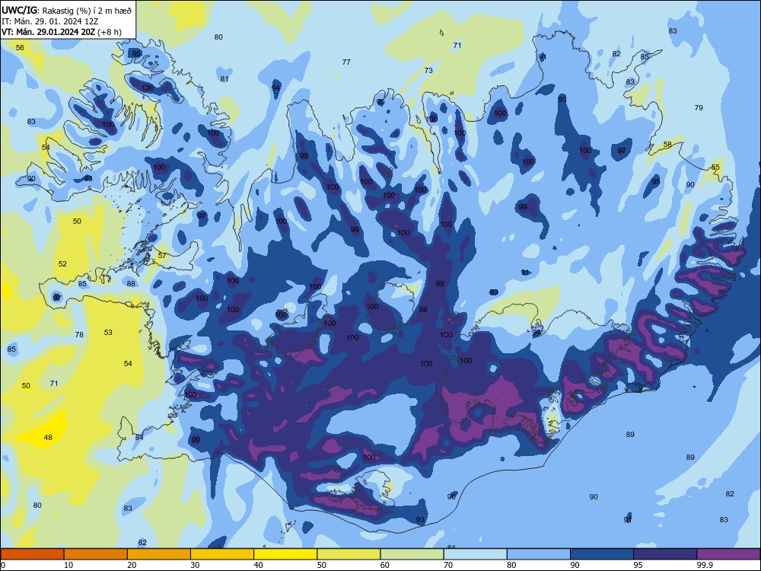Screen dimensions: 761x571
Task: Click the bright yellow 40–50 legend swatch
Action: [x=285, y=554]
